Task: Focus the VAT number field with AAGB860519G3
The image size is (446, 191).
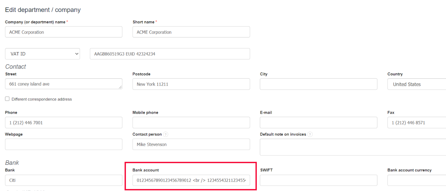Action: (x=170, y=54)
